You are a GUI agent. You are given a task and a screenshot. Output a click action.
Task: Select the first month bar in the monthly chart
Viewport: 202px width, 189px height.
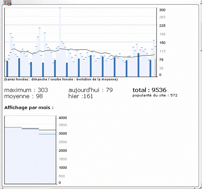tap(13, 156)
